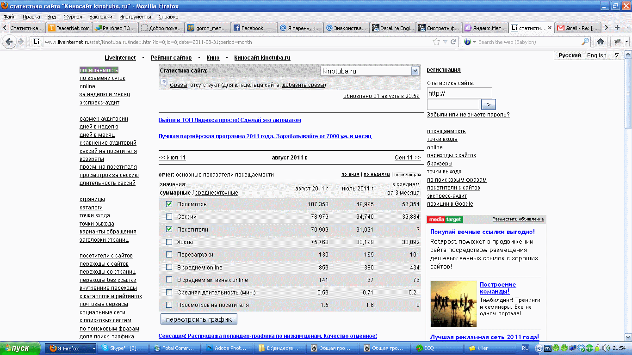
Task: Open the Закладки menu
Action: 100,17
